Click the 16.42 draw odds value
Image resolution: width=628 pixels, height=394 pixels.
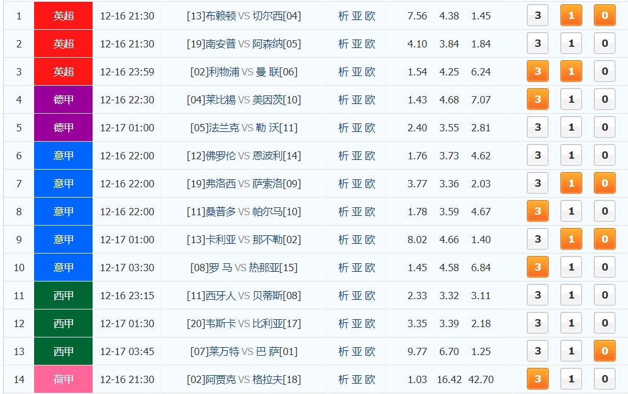tap(449, 379)
